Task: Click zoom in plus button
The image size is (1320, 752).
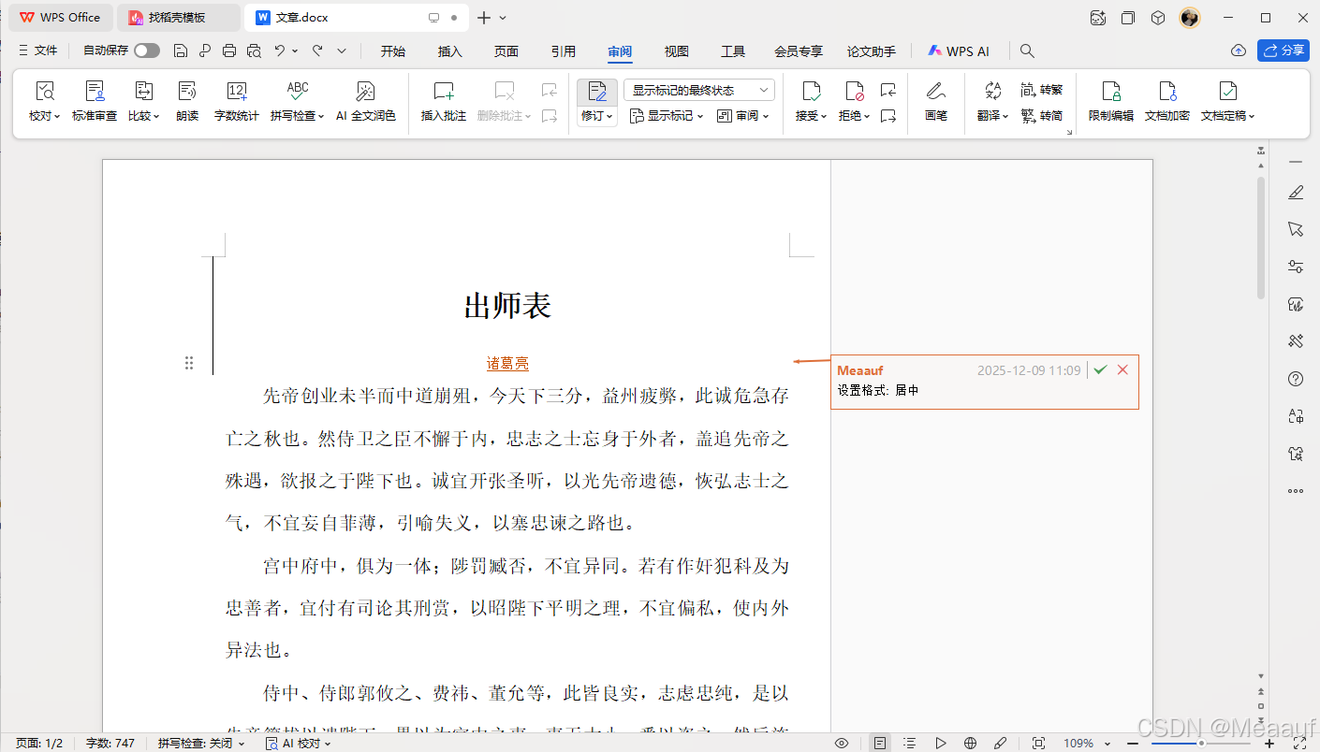Action: 1269,743
